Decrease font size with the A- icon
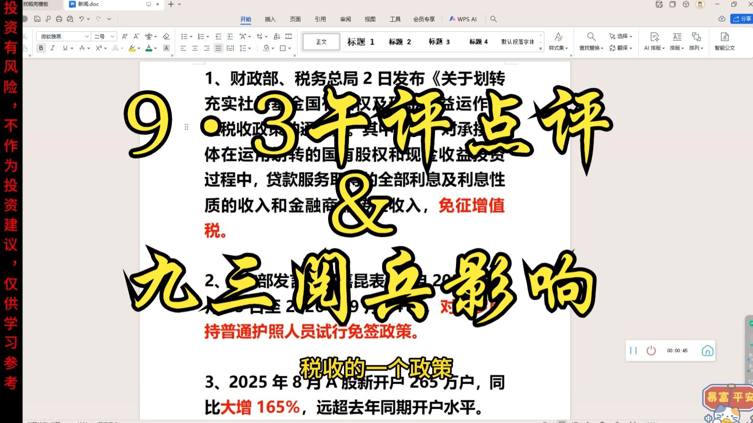753x423 pixels. 136,36
